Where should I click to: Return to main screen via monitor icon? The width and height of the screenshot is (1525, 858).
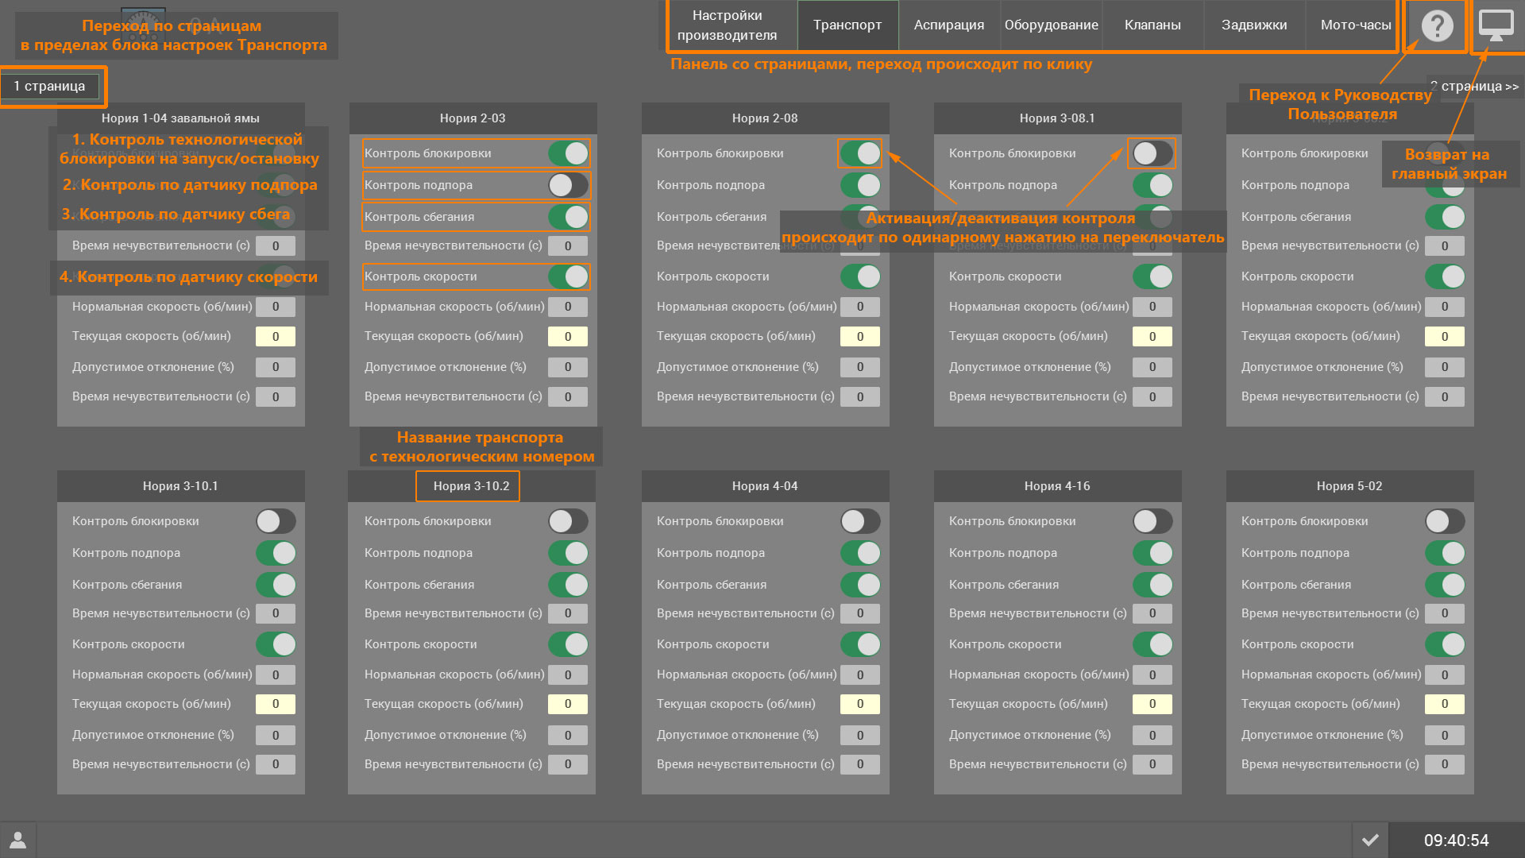pos(1496,26)
